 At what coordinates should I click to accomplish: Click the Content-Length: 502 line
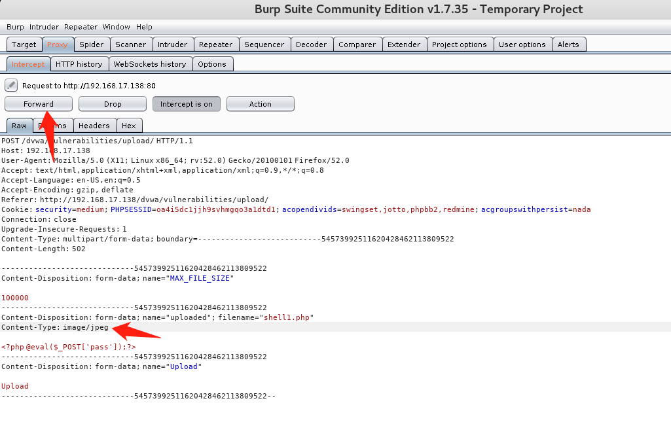point(43,249)
